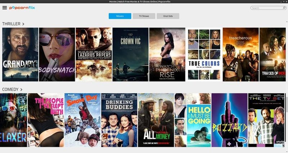The width and height of the screenshot is (288, 153).
Task: Click the search magnifier icon
Action: click(x=284, y=8)
